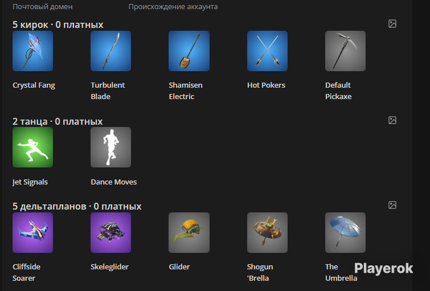Click the 'Cliffside Soarer' label
Screen dimensions: 430x291
coord(26,272)
